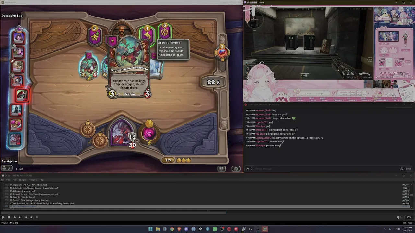Select the sixth leaderboard hero portrait
415x233 pixels.
16,110
